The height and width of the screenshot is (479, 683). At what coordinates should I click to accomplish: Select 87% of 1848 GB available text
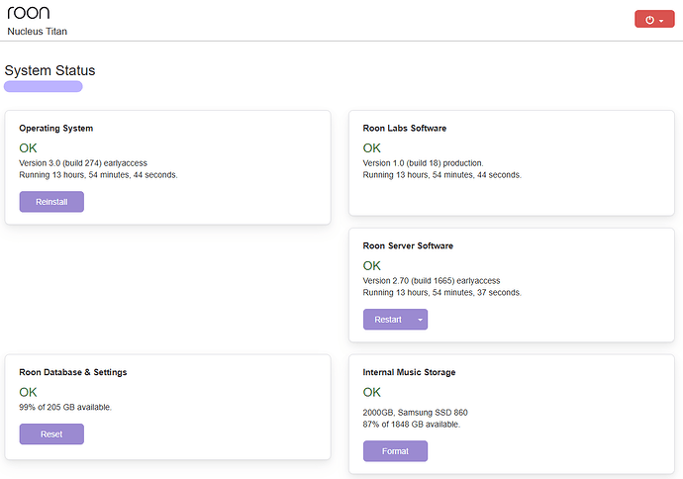[x=411, y=424]
